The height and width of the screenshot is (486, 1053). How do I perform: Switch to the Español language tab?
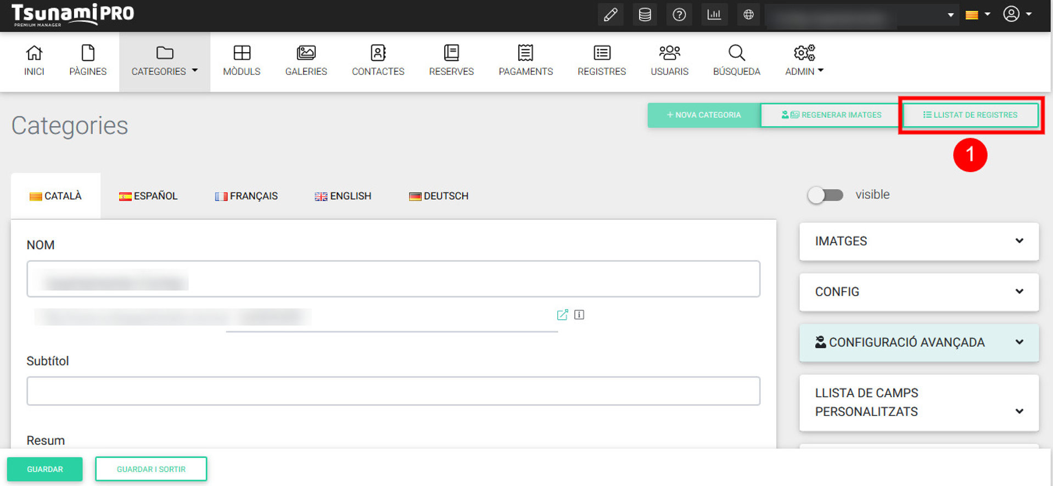tap(148, 196)
